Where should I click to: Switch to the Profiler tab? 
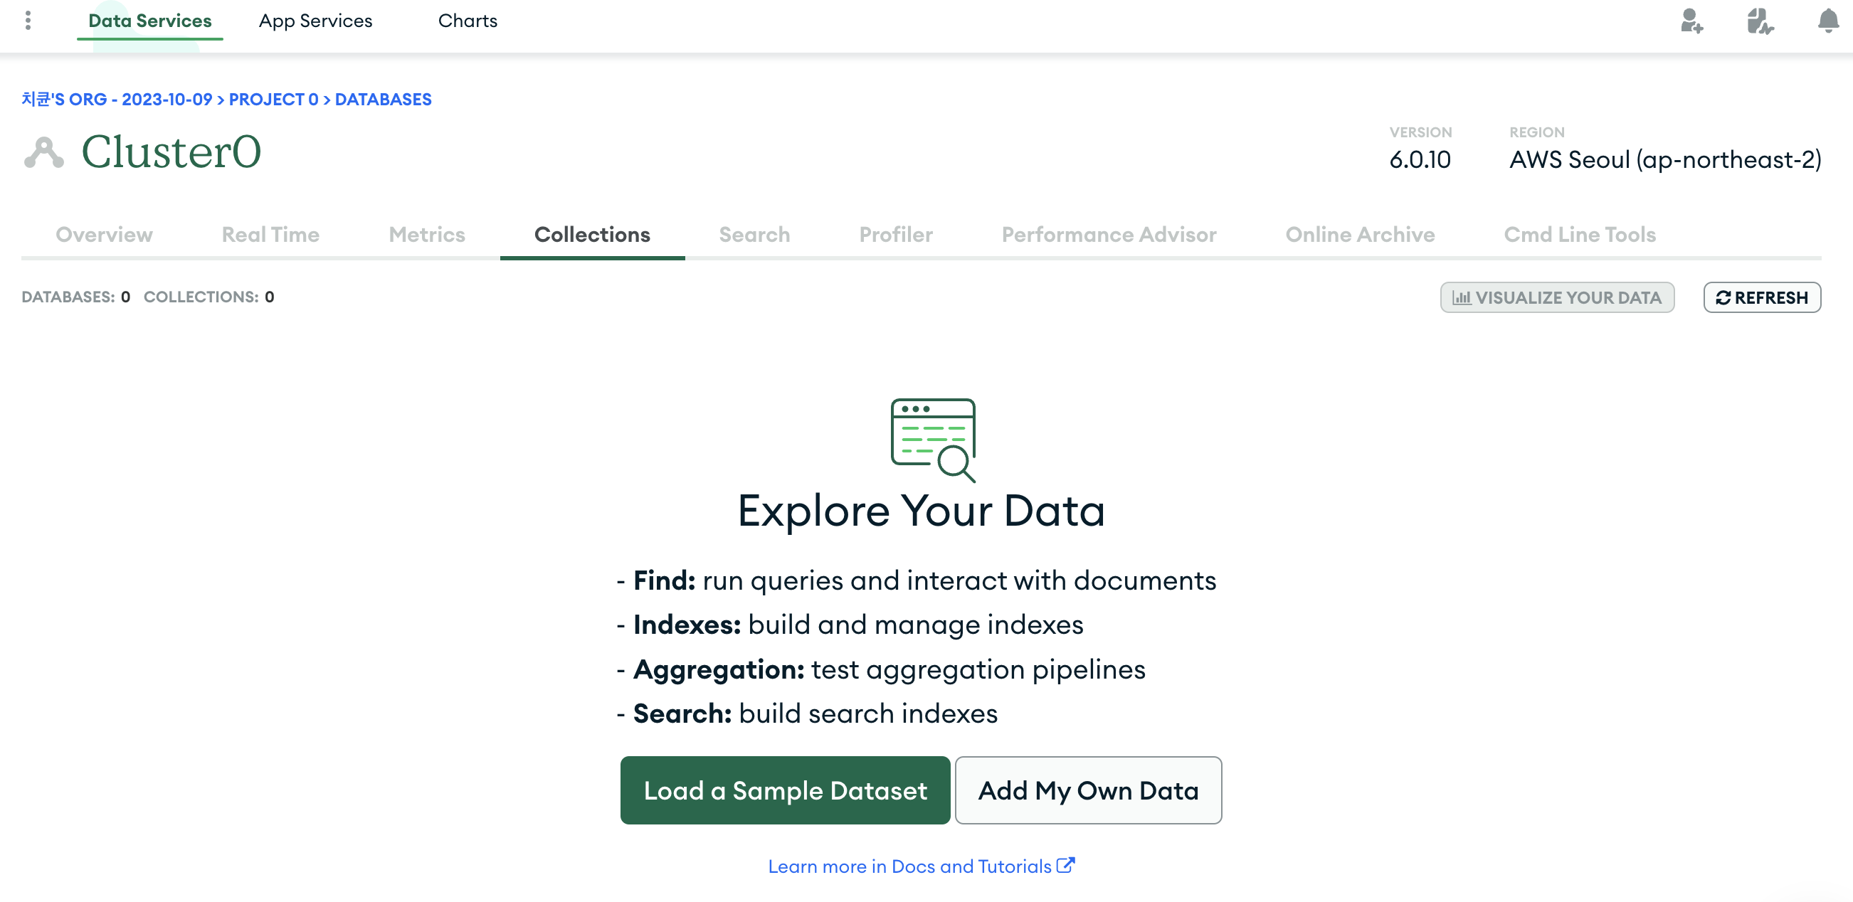click(896, 235)
